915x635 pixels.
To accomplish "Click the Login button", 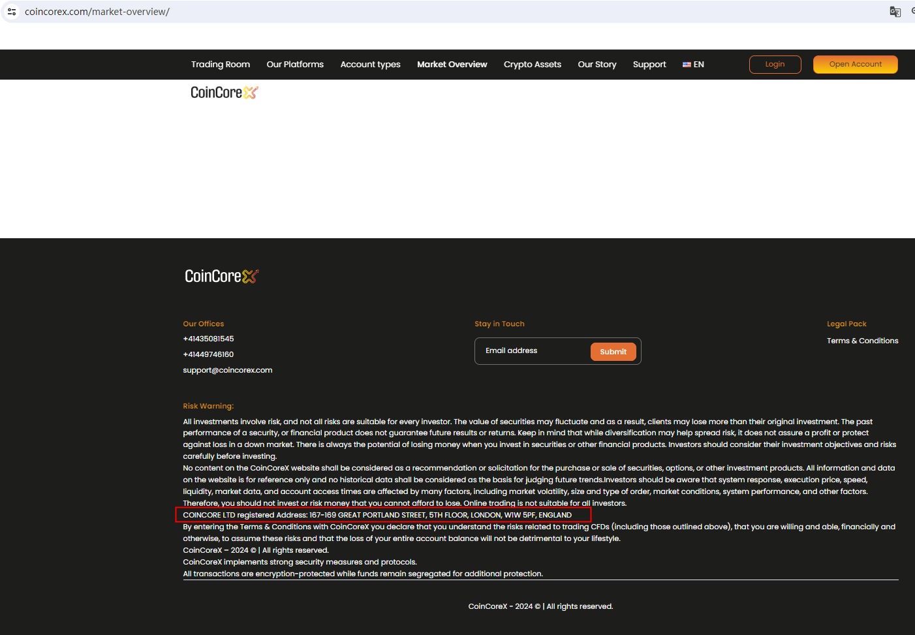I will tap(775, 65).
